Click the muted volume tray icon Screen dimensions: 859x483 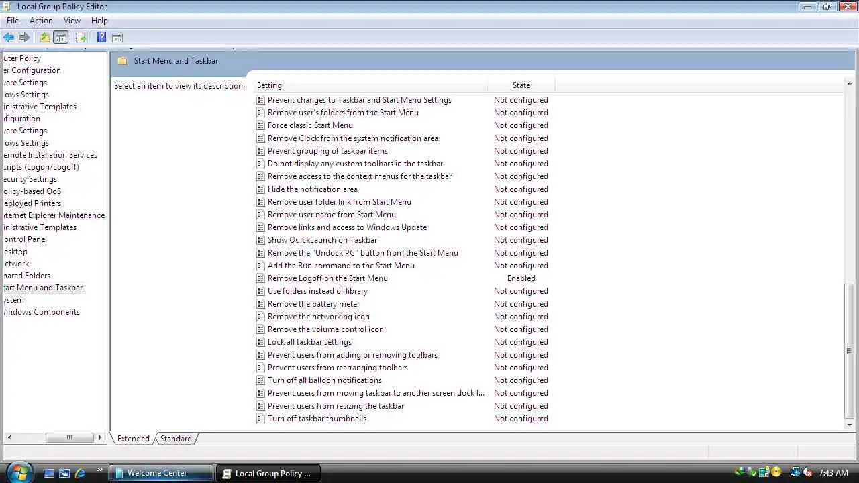click(x=808, y=473)
